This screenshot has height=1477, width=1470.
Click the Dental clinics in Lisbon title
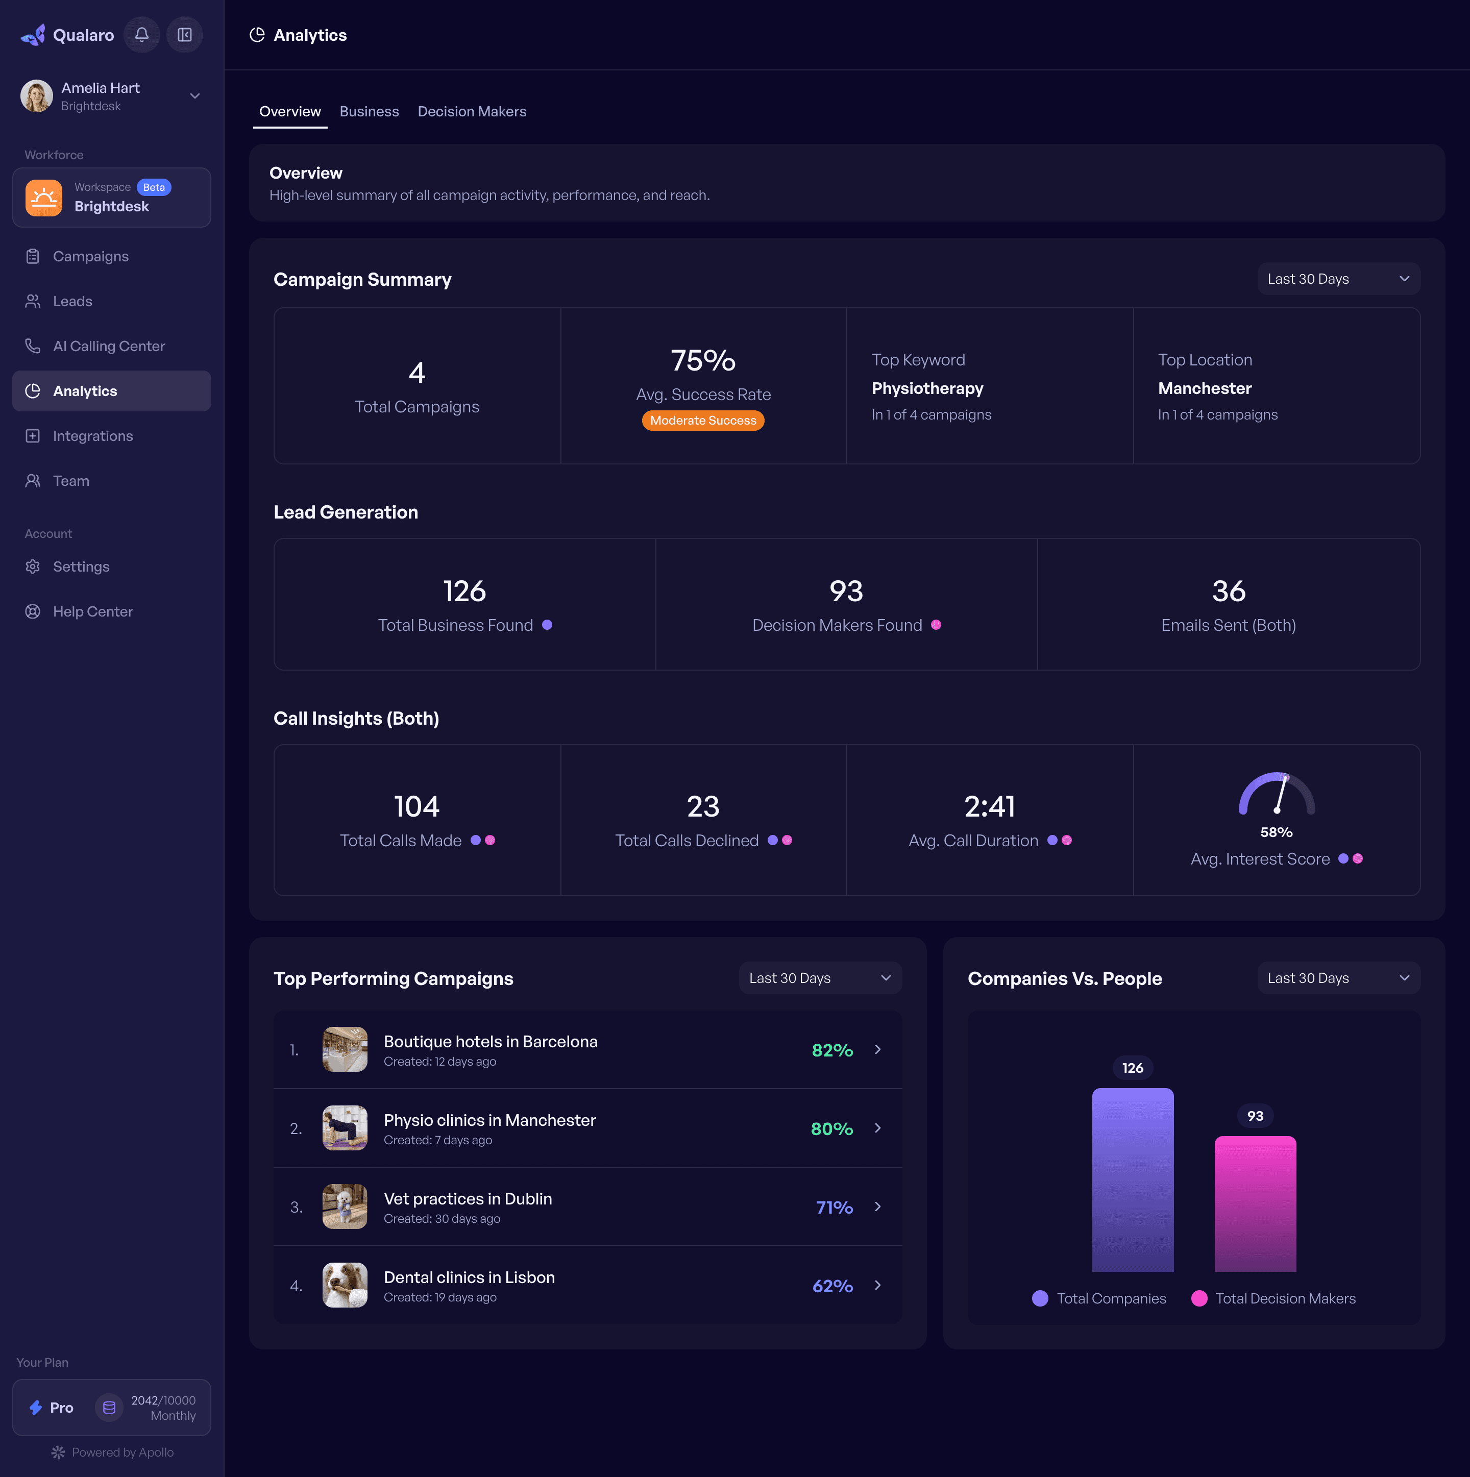[469, 1277]
